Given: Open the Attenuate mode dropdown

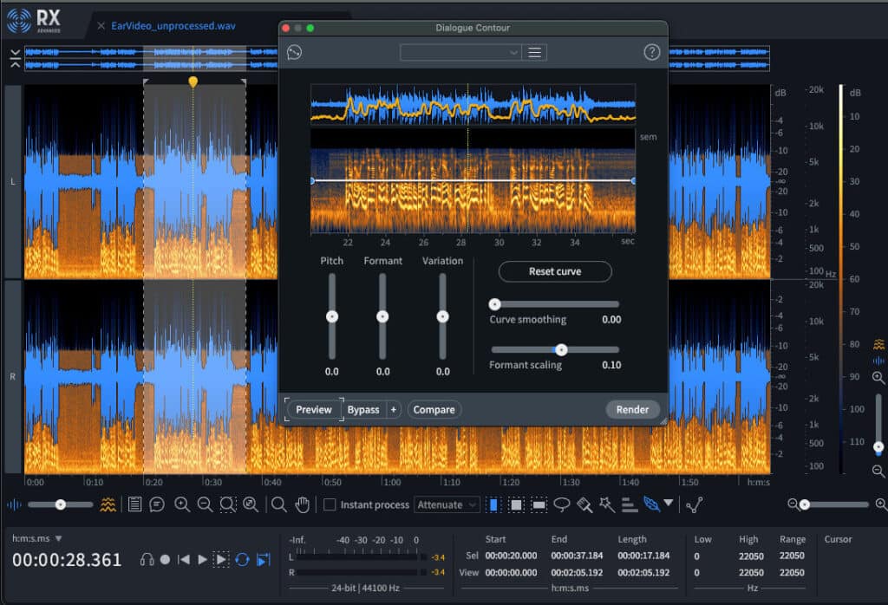Looking at the screenshot, I should pyautogui.click(x=447, y=504).
